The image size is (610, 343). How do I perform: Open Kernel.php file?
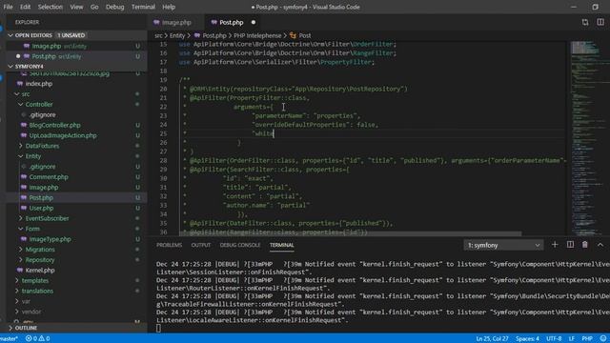(x=40, y=271)
